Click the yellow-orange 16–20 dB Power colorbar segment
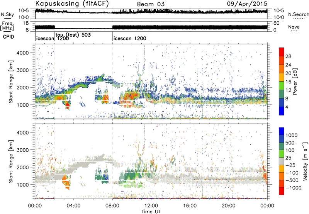The height and width of the screenshot is (214, 309). 282,77
